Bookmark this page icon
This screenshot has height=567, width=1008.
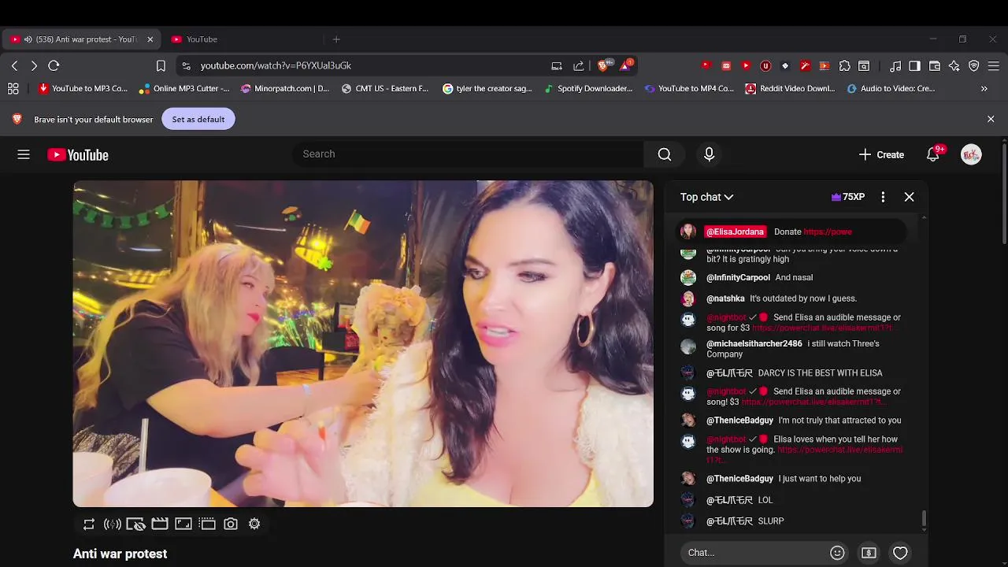pos(161,65)
